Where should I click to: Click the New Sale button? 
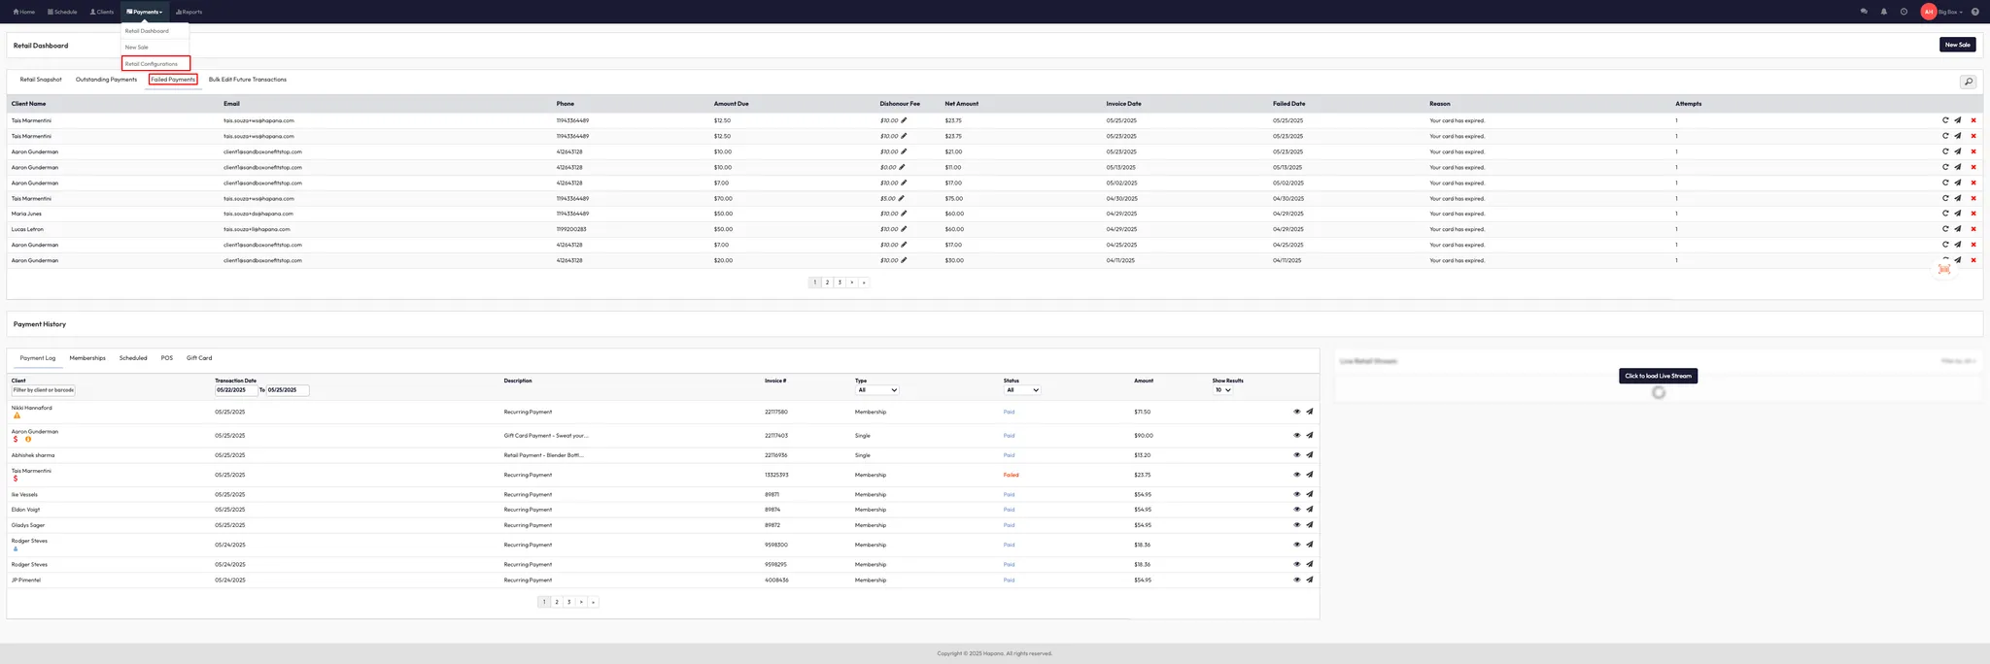1957,45
